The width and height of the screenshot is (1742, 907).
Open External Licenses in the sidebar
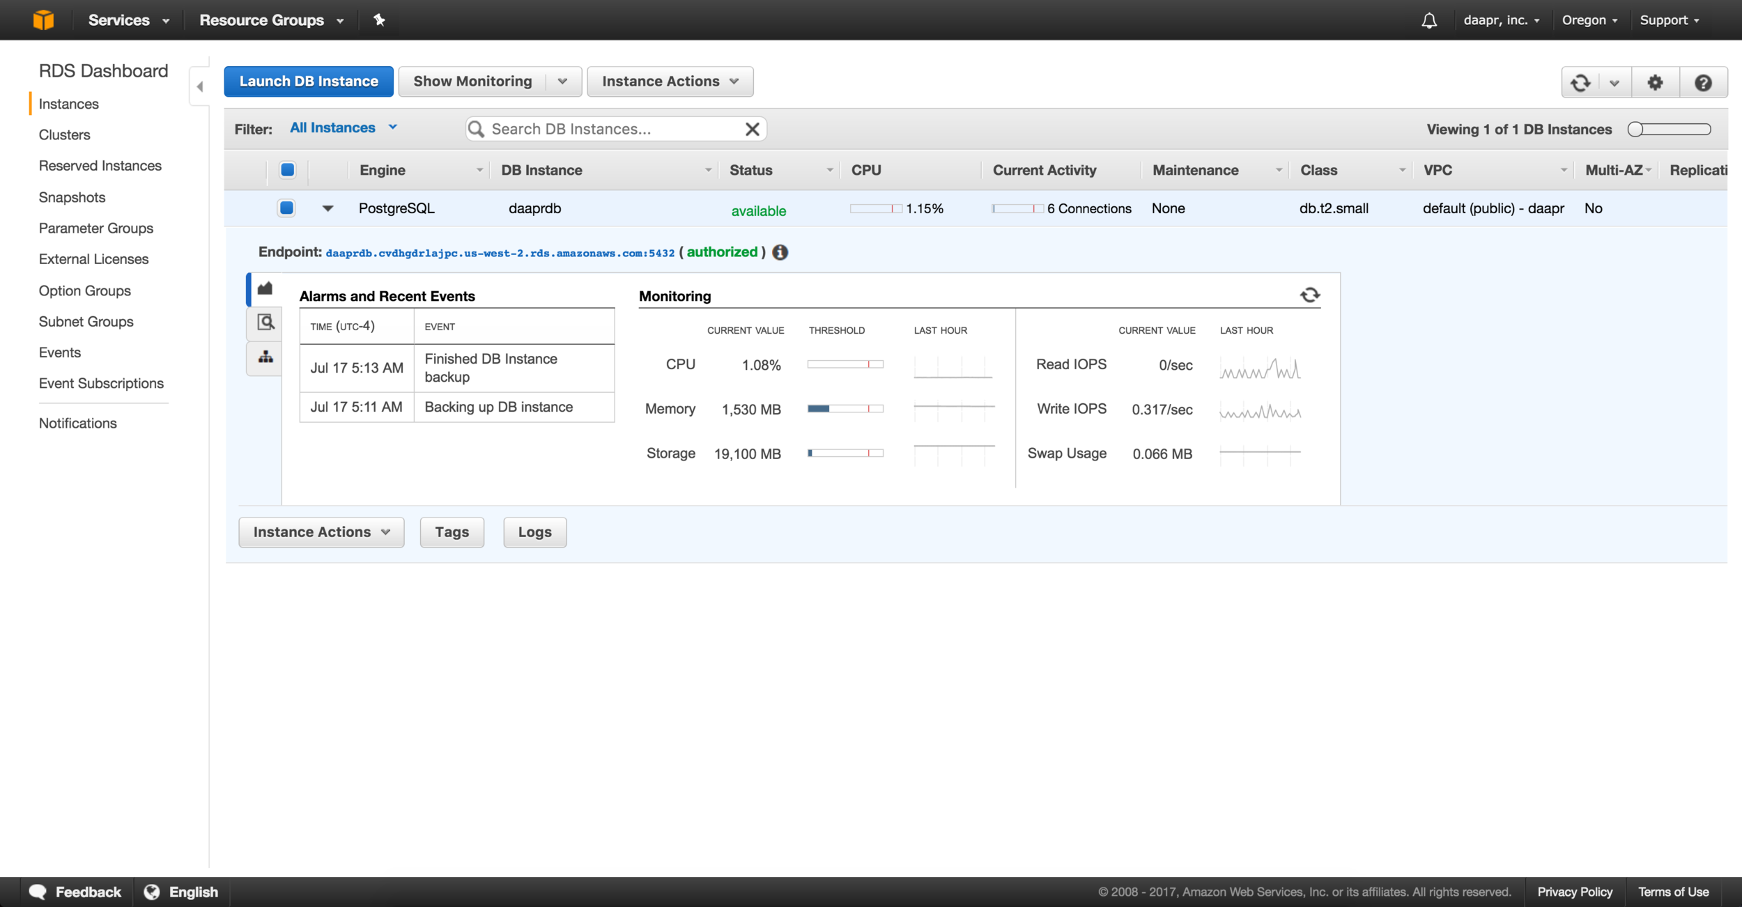(94, 259)
